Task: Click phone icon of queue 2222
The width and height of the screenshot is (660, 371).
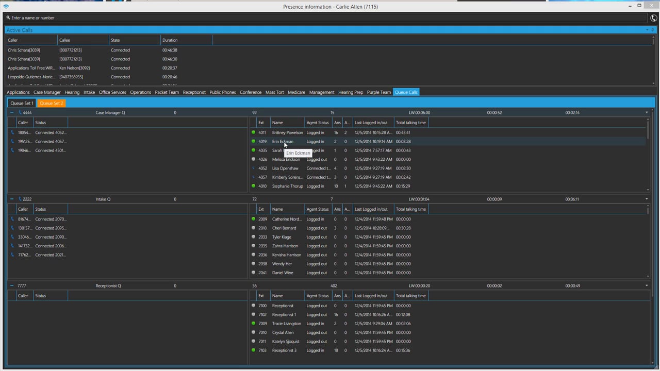Action: point(21,199)
